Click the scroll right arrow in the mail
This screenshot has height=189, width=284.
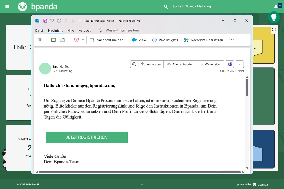pyautogui.click(x=243, y=172)
